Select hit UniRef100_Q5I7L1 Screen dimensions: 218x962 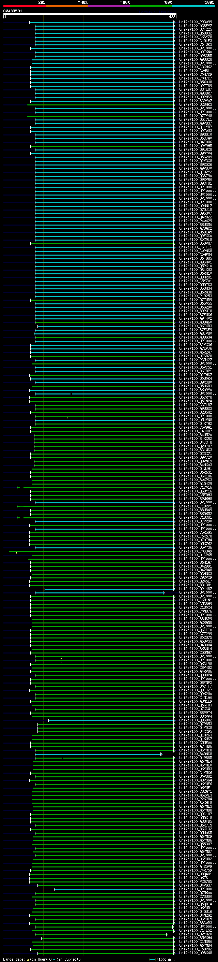[x=196, y=119]
